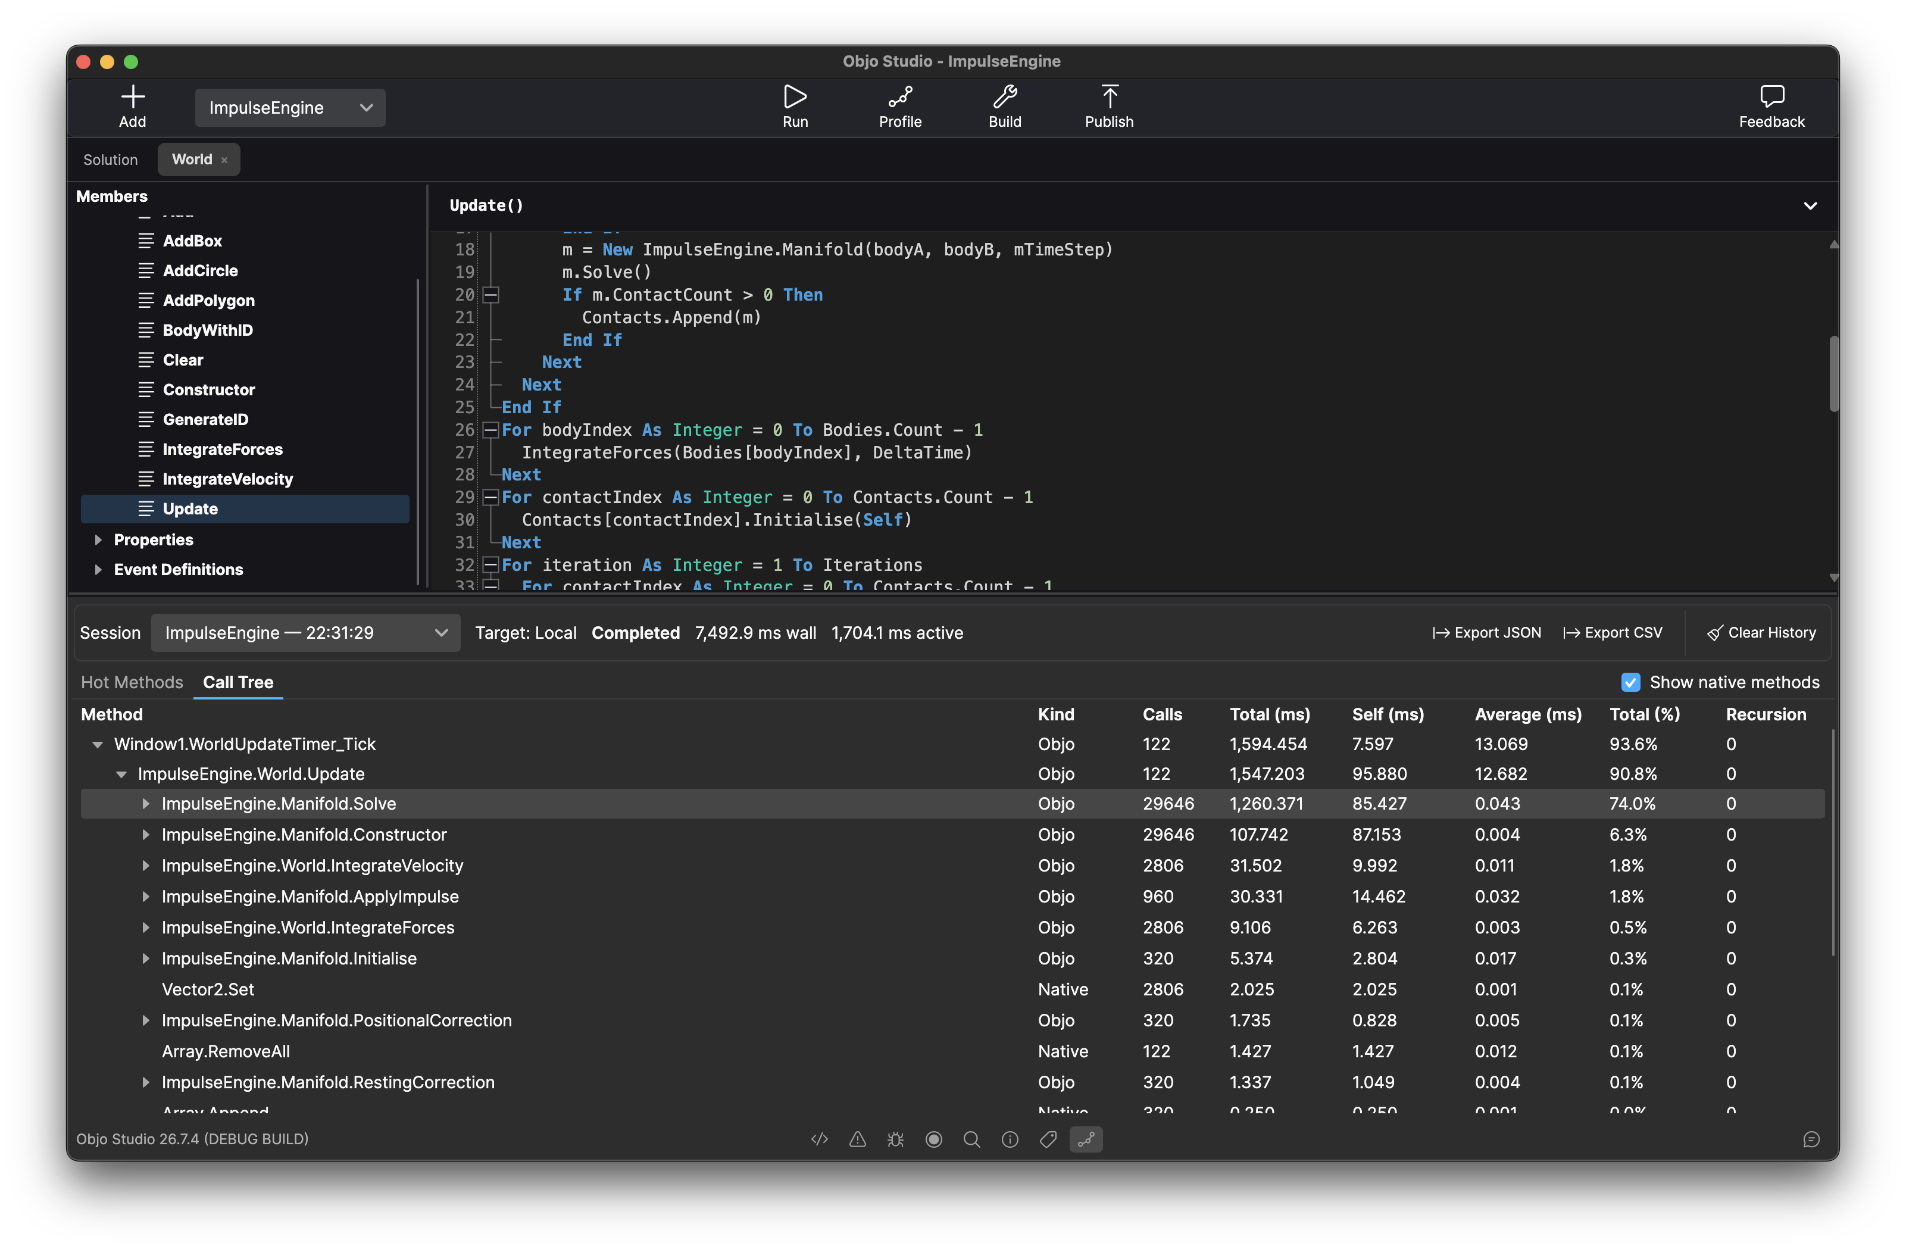Screen dimensions: 1906x1249
Task: Click the Members list scrollbar
Action: coord(417,431)
